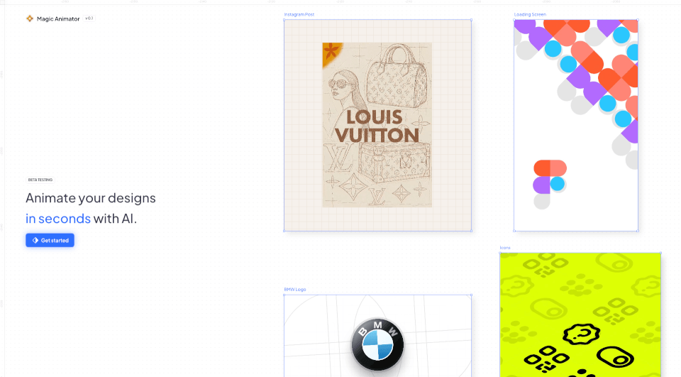Click the BETA TESTING badge
Image resolution: width=681 pixels, height=377 pixels.
[x=40, y=180]
